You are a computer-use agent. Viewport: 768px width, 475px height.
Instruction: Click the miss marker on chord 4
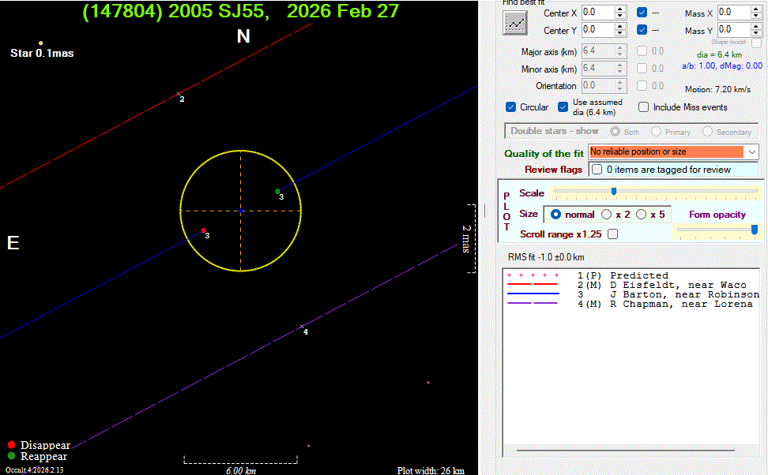tap(302, 326)
